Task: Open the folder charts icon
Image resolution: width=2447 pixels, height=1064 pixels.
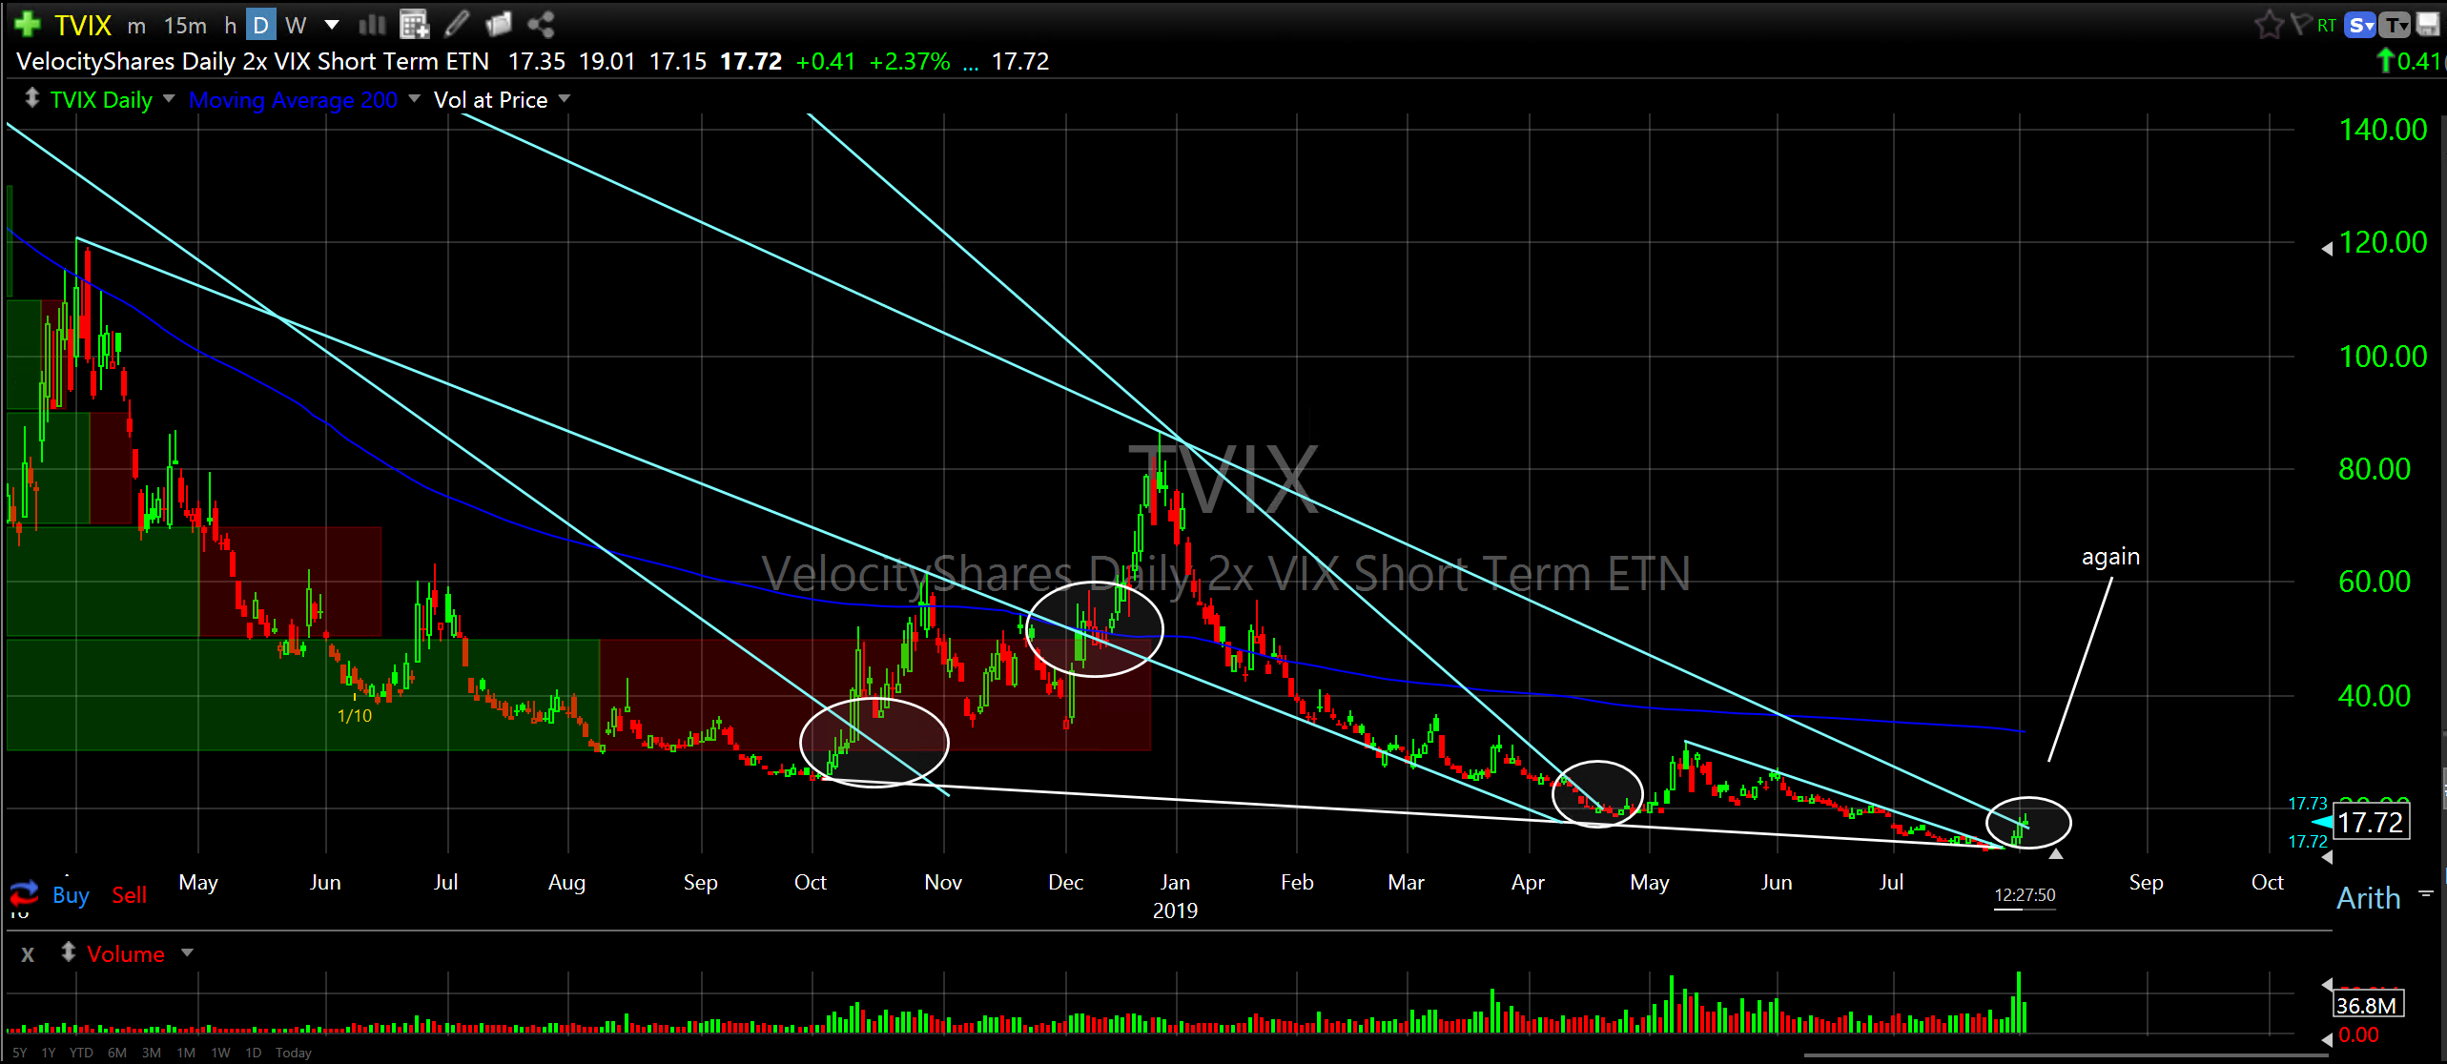Action: tap(499, 24)
